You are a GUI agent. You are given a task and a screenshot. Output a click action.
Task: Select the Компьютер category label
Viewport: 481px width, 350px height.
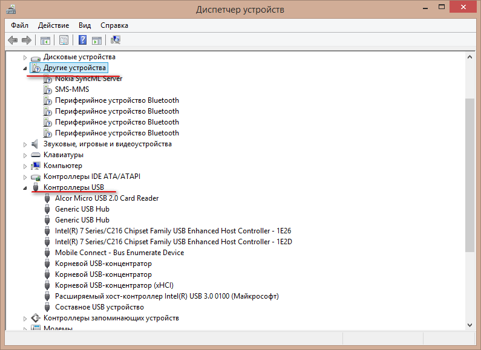[x=63, y=166]
